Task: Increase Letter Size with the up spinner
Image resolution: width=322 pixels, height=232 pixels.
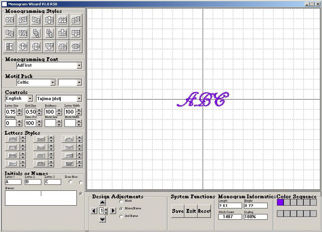Action: (20, 110)
